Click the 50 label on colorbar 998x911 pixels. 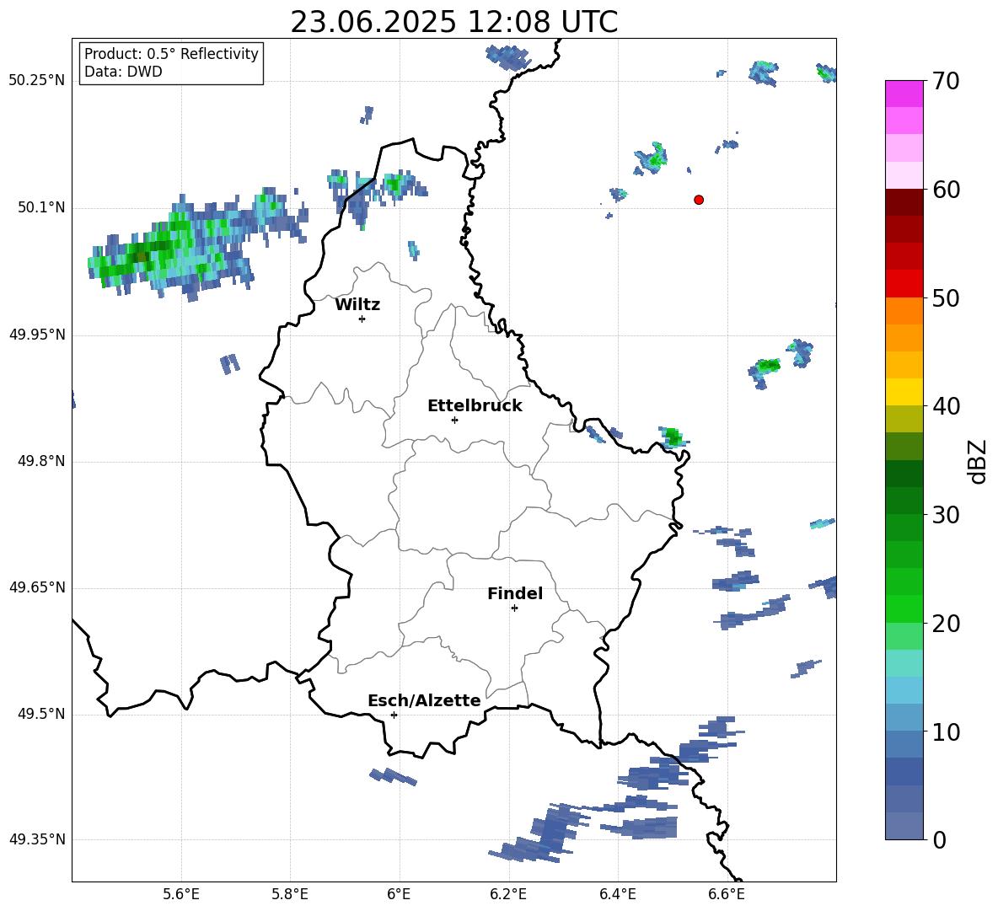click(x=946, y=298)
